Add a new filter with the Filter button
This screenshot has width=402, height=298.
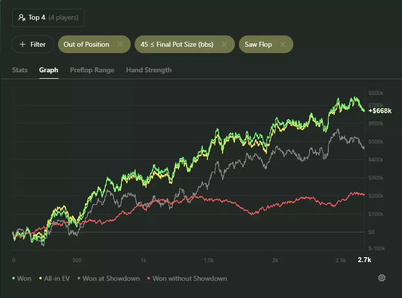coord(32,44)
